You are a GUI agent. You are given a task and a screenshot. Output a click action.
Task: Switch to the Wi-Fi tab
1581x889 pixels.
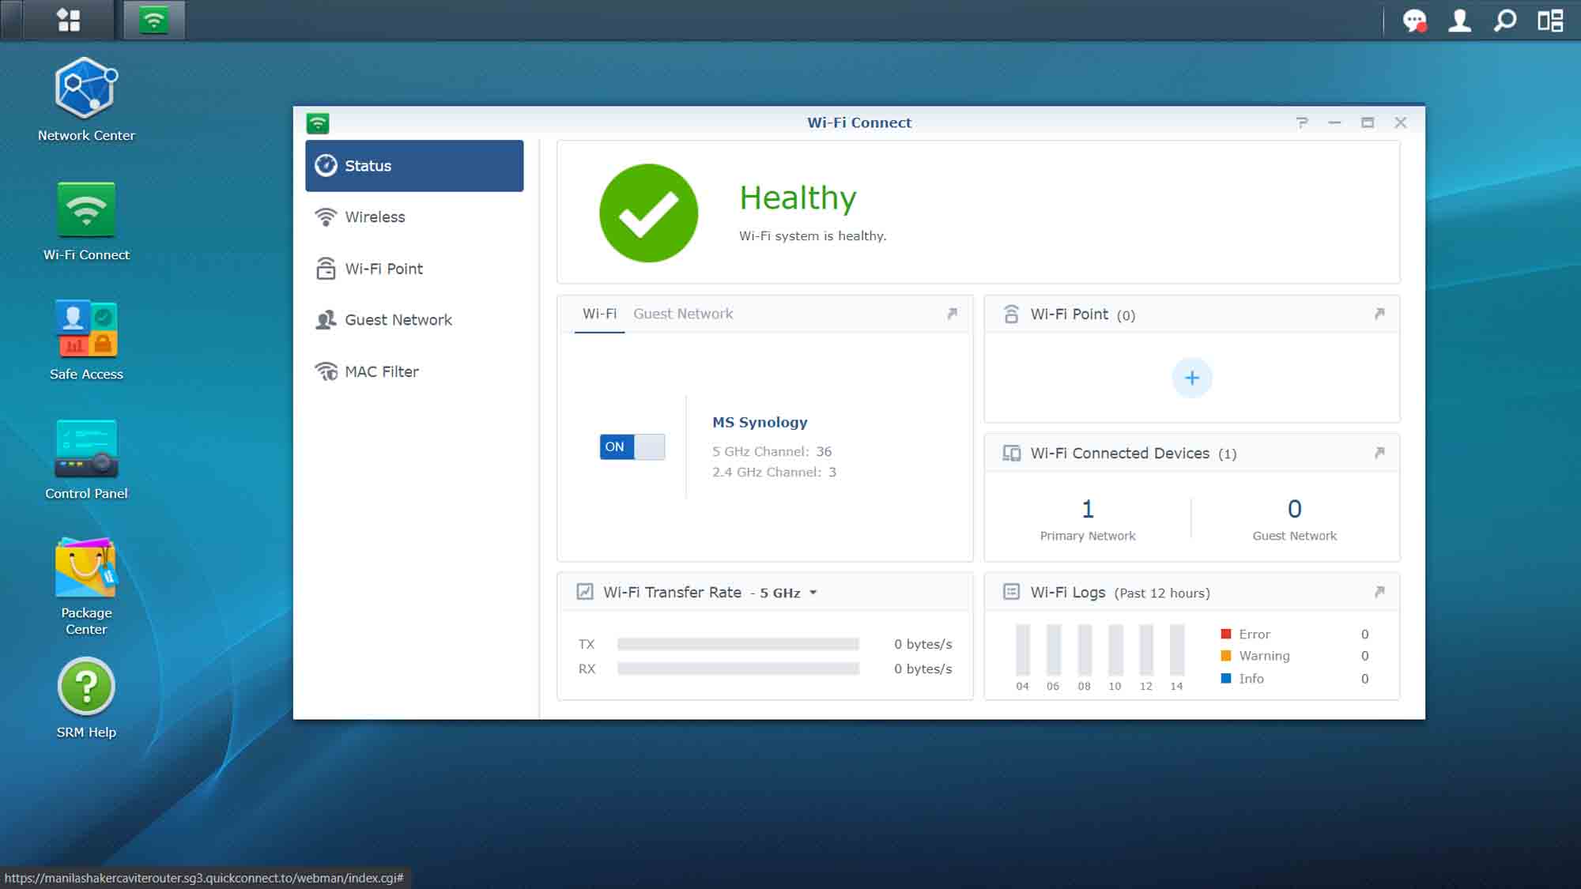coord(599,314)
